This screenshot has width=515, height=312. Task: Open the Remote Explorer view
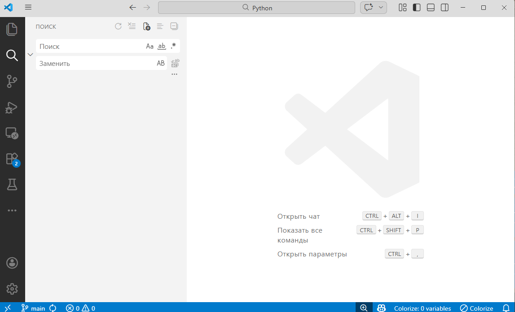[x=12, y=133]
